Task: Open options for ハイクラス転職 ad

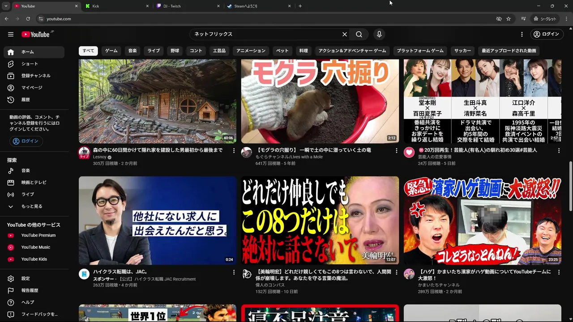Action: click(x=234, y=272)
